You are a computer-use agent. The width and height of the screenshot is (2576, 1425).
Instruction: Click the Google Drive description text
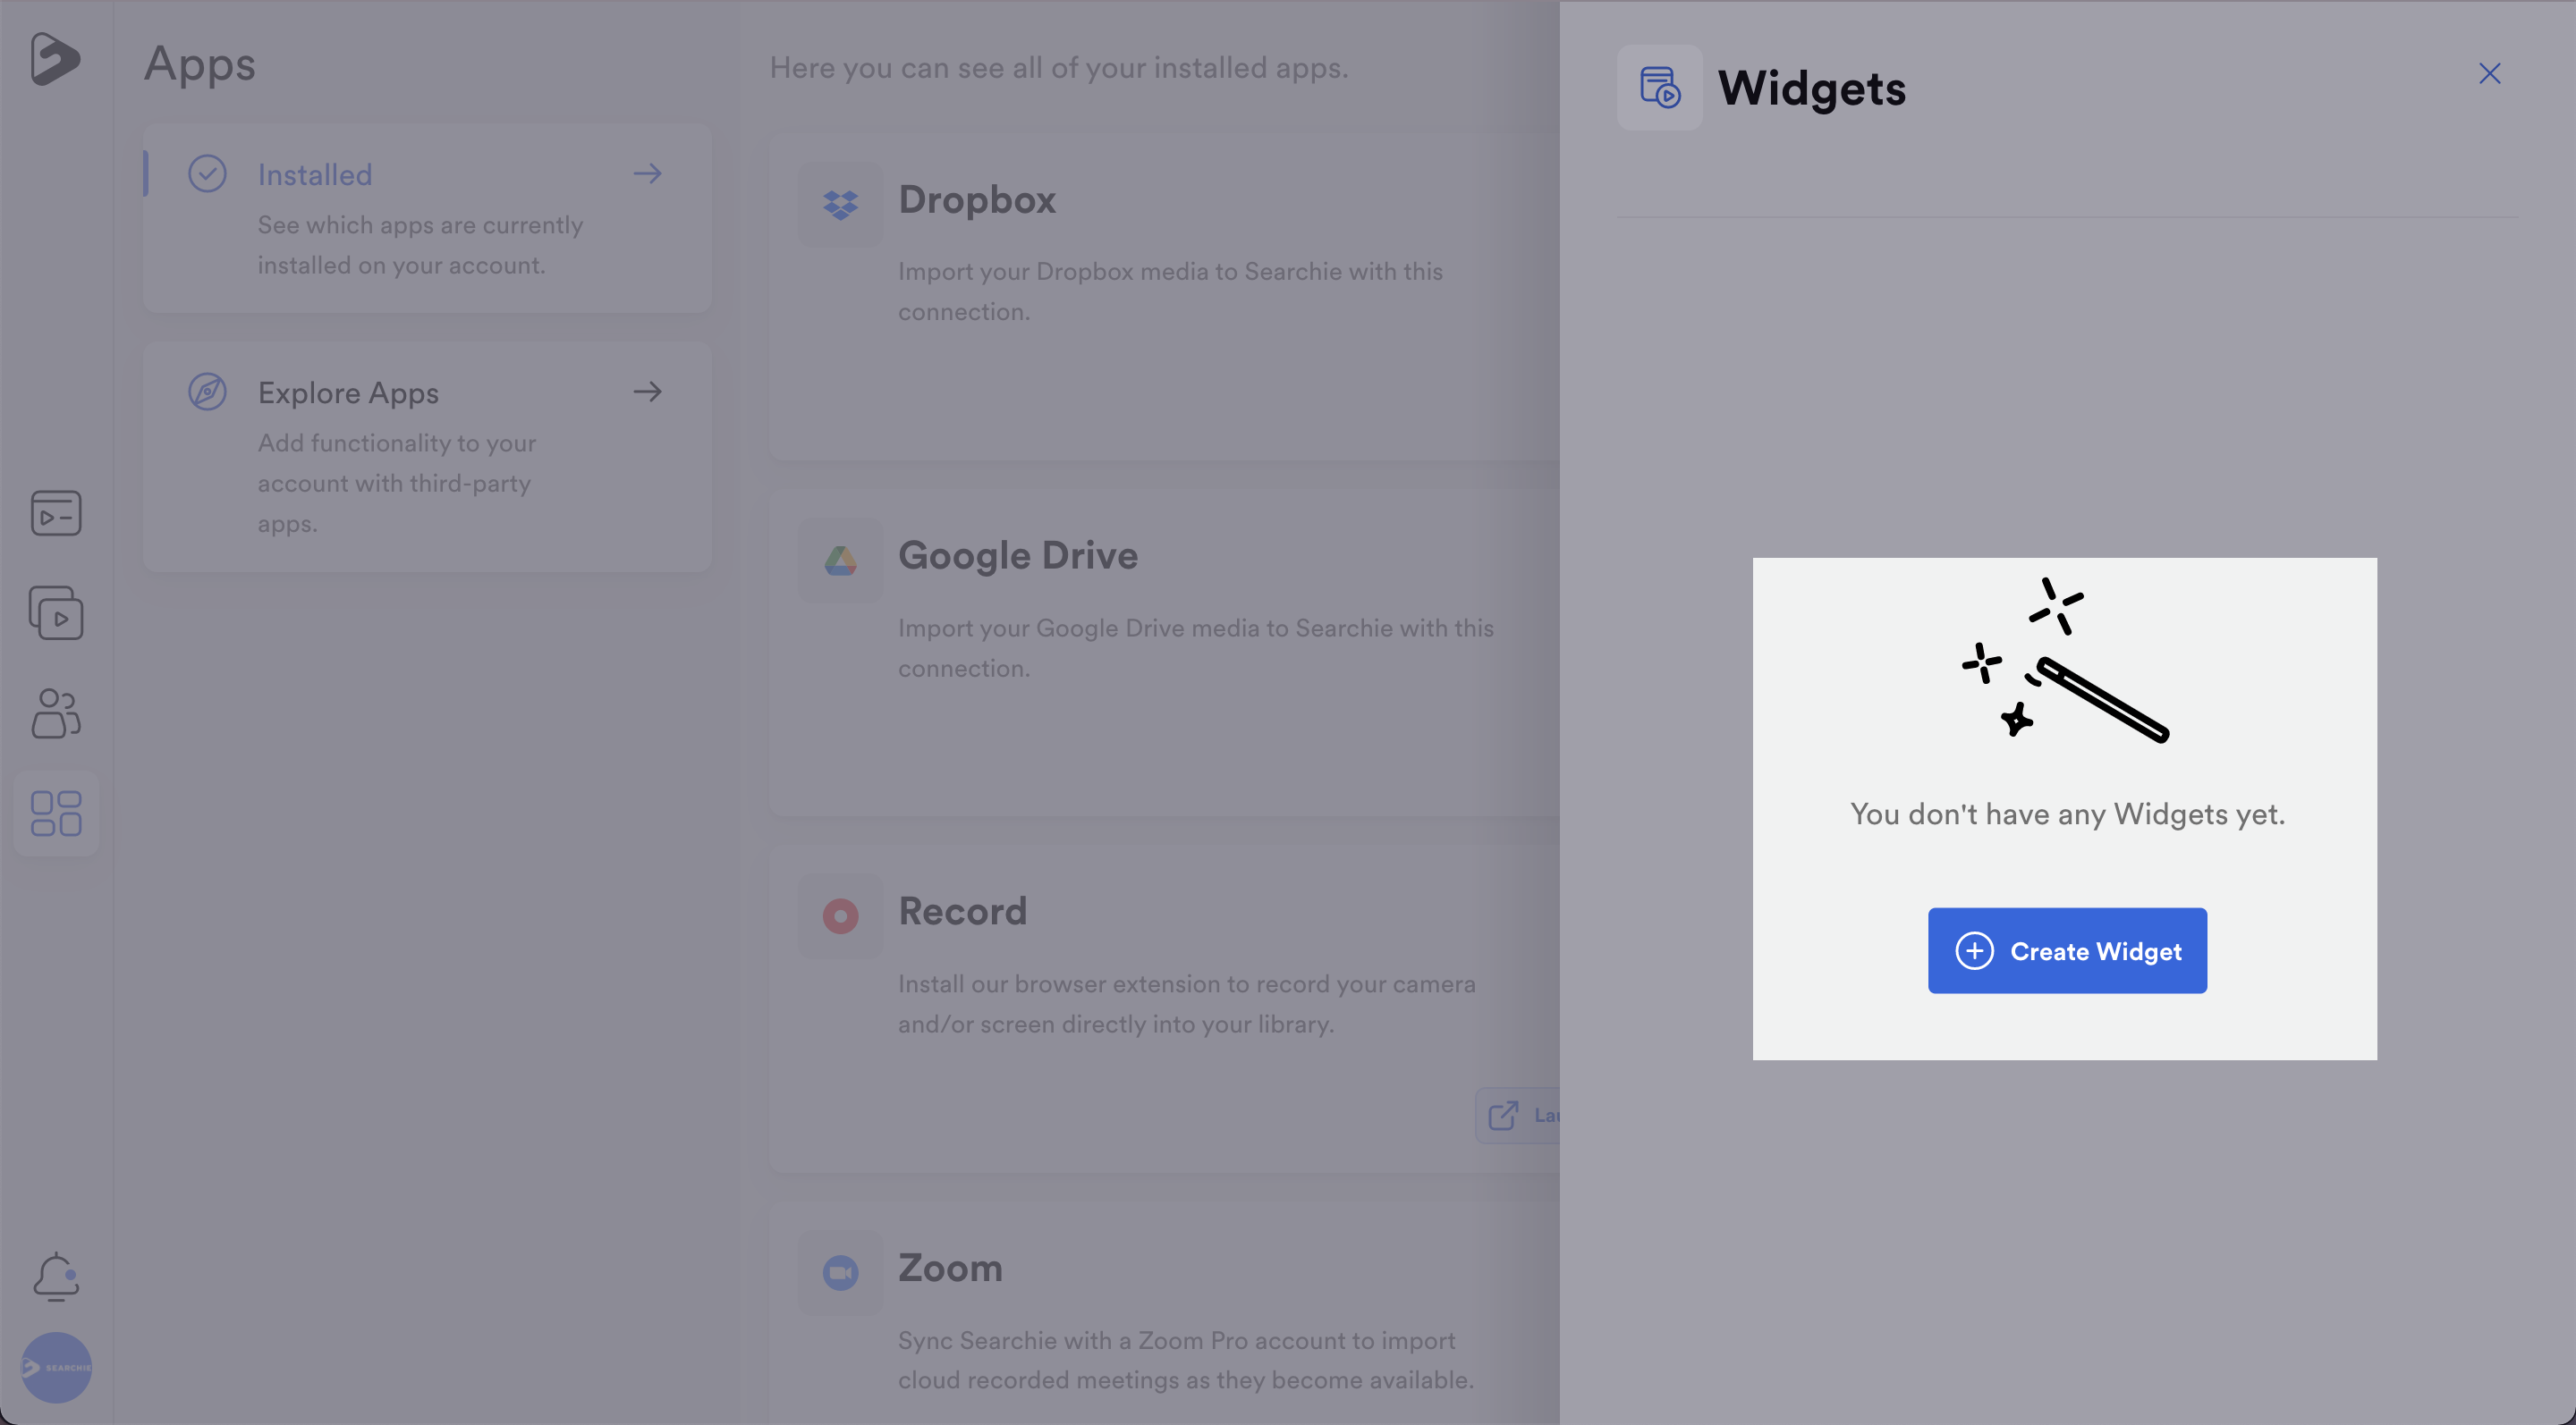(x=1196, y=647)
